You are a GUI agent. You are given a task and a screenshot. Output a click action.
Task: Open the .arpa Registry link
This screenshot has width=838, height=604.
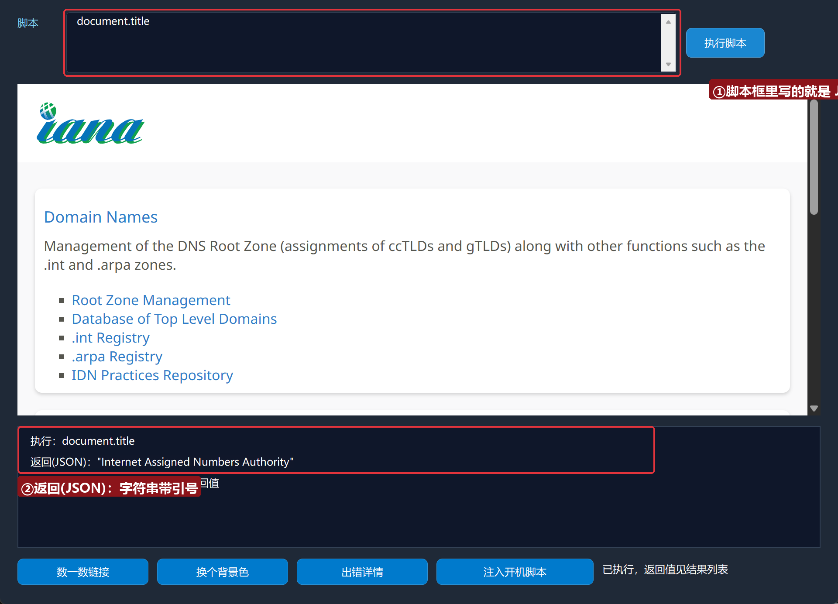[117, 357]
